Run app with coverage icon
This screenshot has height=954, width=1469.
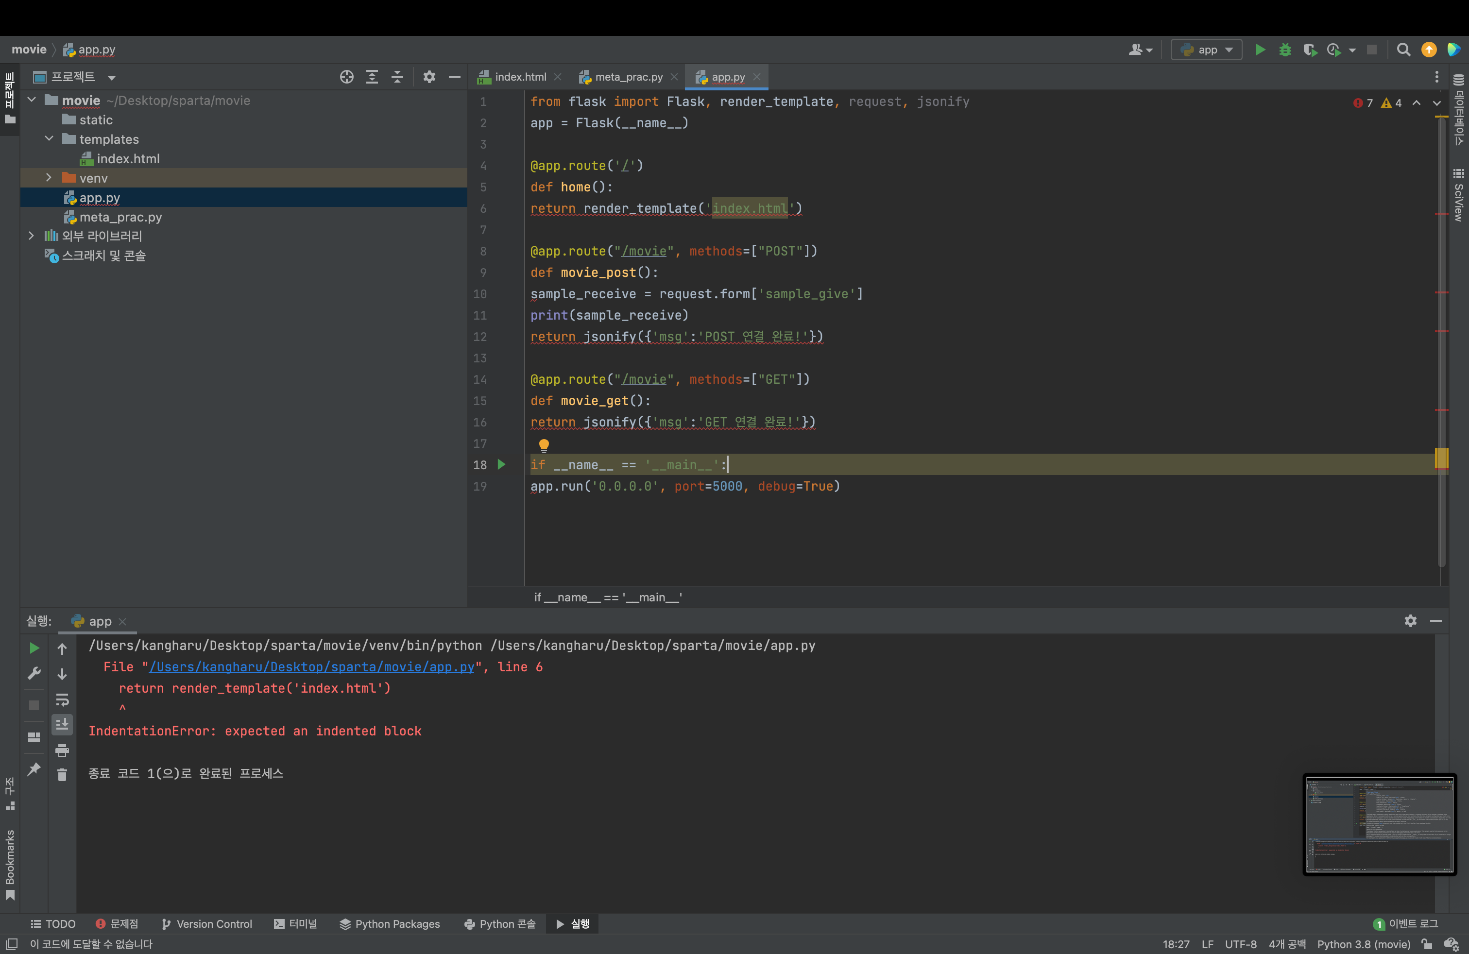click(1309, 50)
